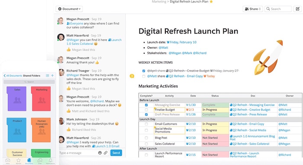This screenshot has width=303, height=165.
Task: Check the Finalize Budget complete checkbox
Action: (x=146, y=109)
